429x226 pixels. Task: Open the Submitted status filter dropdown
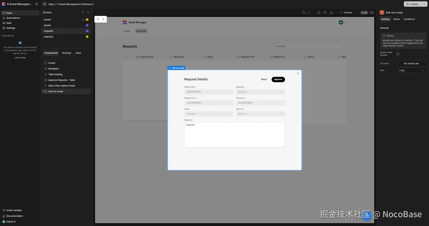310,47
